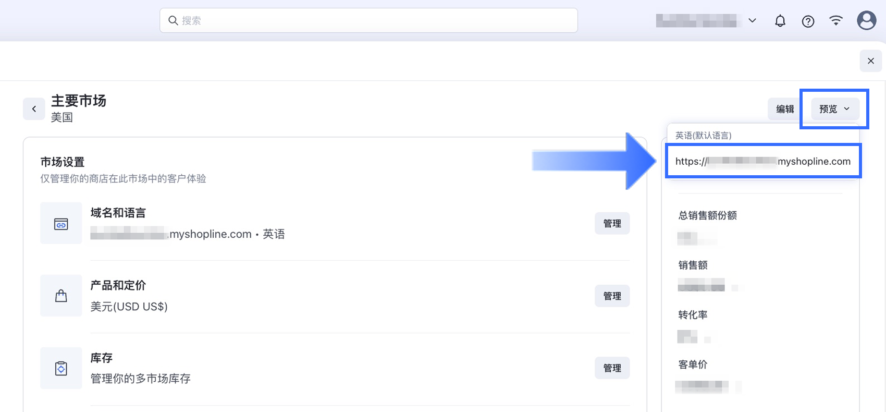The height and width of the screenshot is (412, 886).
Task: Select the domain and language link icon
Action: pos(61,224)
